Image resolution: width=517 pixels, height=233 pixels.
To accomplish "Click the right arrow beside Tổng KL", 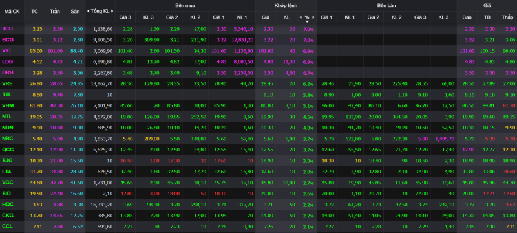I will [112, 11].
